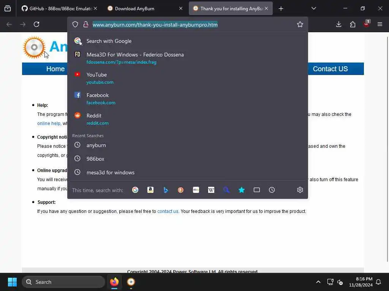This screenshot has height=291, width=389.
Task: Search this time with Bing icon
Action: coord(166,190)
